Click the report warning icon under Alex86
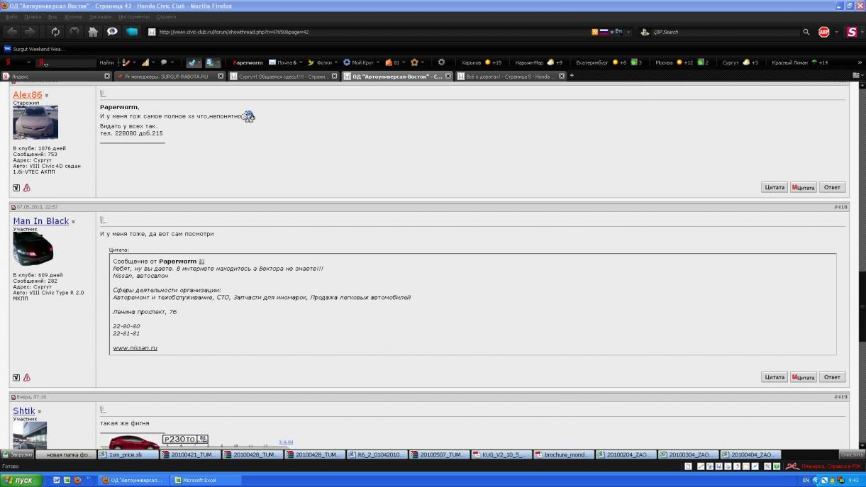The height and width of the screenshot is (487, 866). point(27,188)
